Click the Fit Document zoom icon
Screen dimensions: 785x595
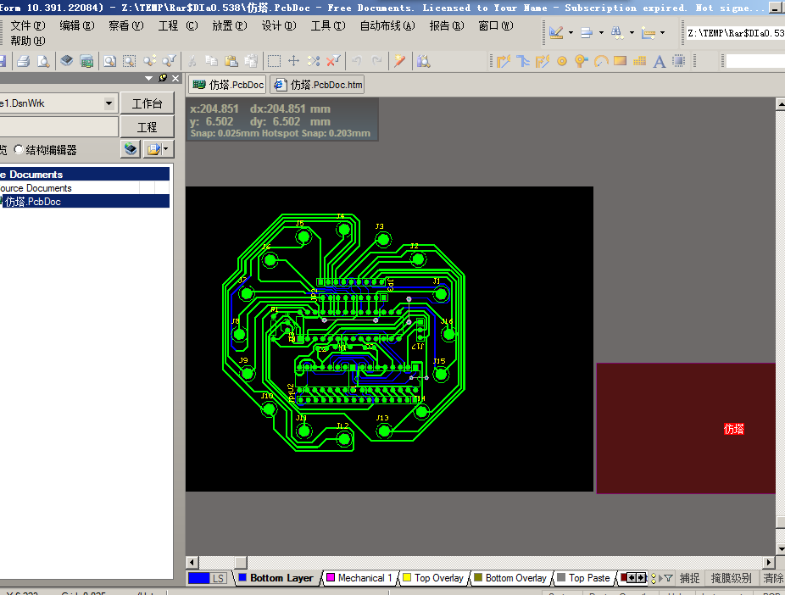pyautogui.click(x=109, y=61)
